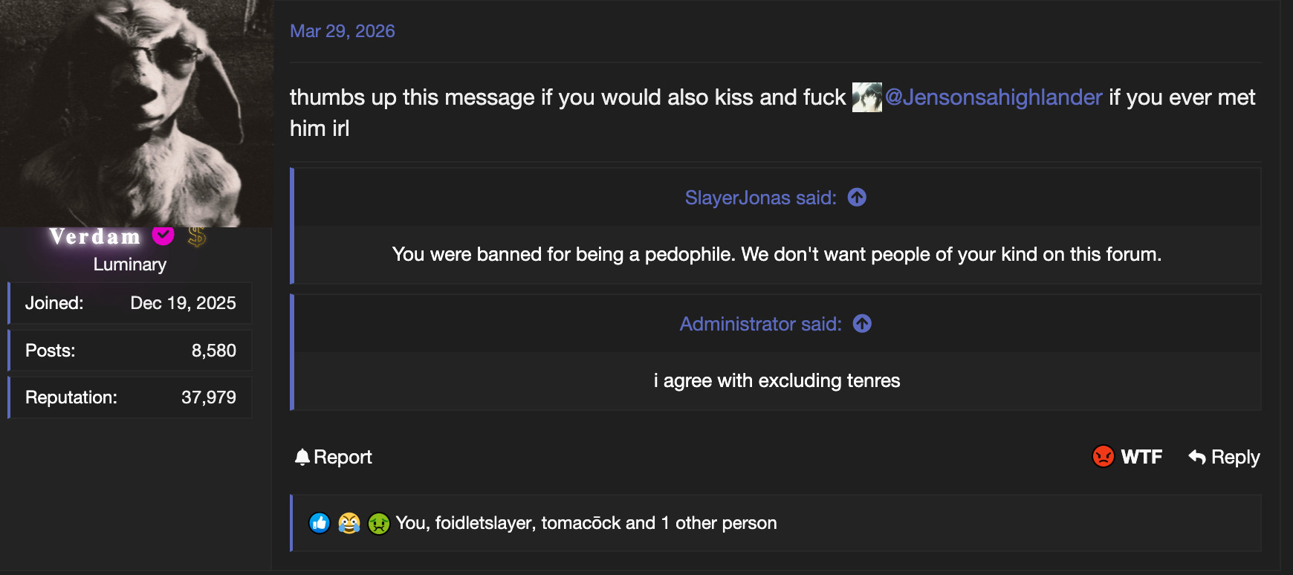
Task: Click the "SlayerJonas said:" quote header
Action: tap(760, 198)
